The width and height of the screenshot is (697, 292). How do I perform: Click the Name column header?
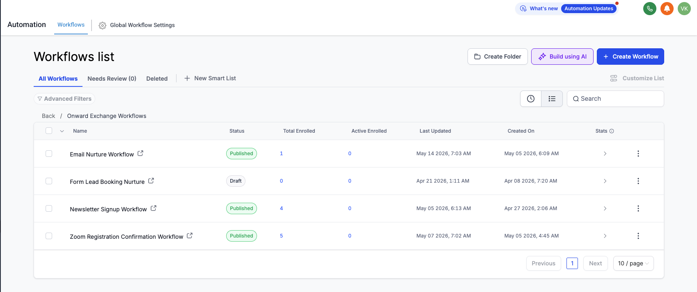pyautogui.click(x=80, y=131)
